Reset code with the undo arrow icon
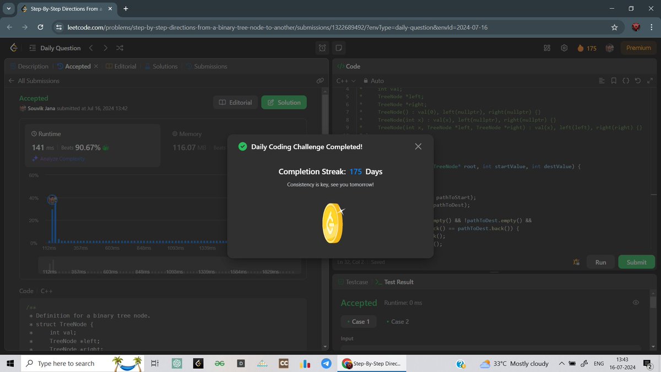 coord(638,80)
